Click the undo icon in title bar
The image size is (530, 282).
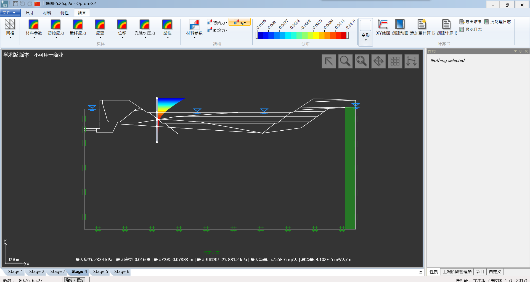[x=23, y=4]
